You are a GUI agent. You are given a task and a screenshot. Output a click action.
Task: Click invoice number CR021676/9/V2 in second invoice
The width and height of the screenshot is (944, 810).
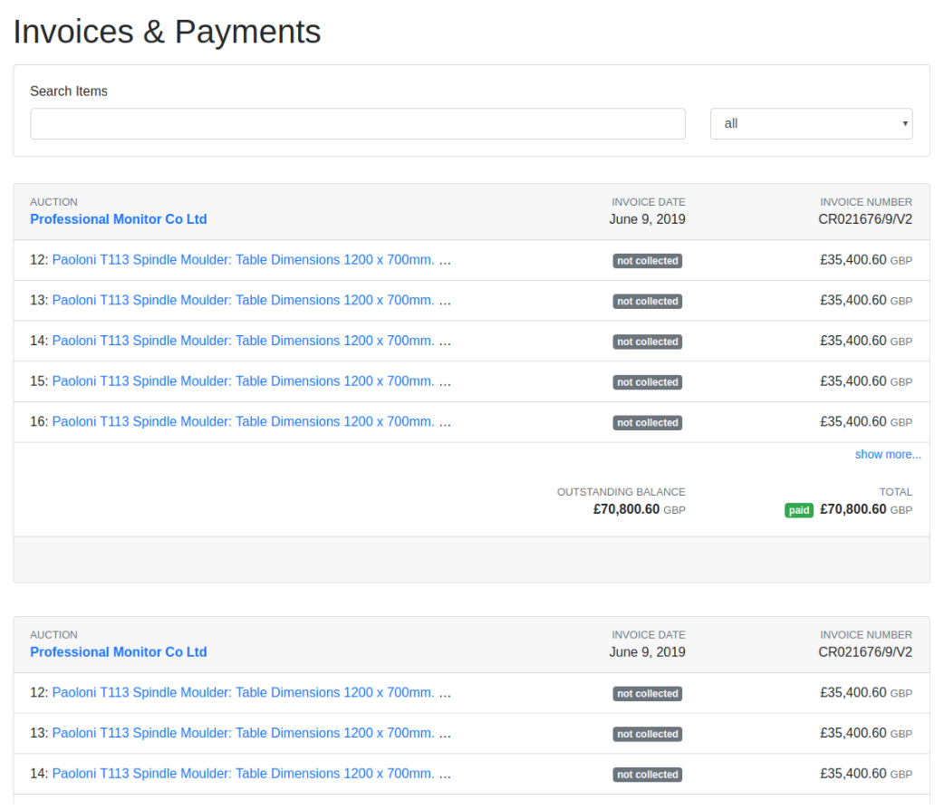tap(865, 652)
